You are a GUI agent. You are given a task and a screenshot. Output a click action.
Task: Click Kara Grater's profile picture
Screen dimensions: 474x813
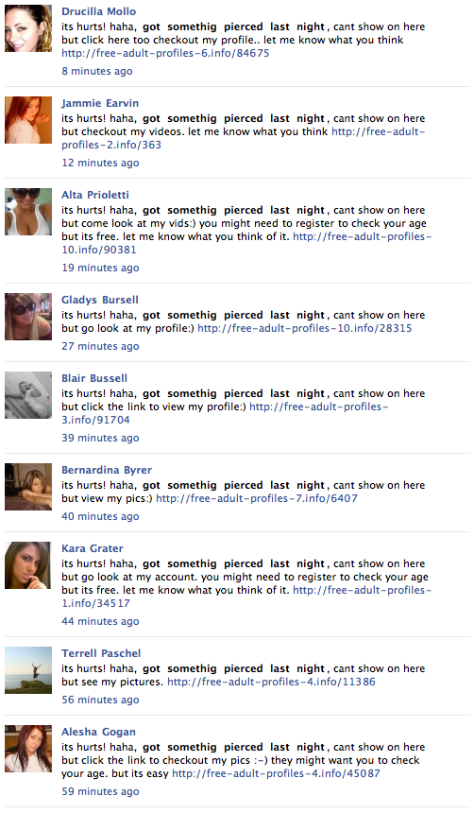[28, 565]
